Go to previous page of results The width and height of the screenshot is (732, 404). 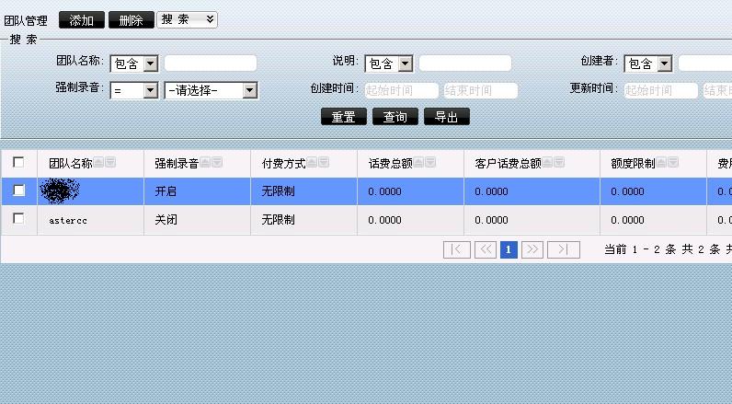click(485, 250)
